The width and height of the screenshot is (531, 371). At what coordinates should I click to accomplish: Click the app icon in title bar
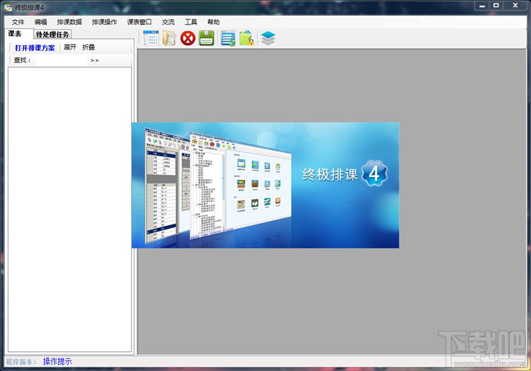[8, 7]
